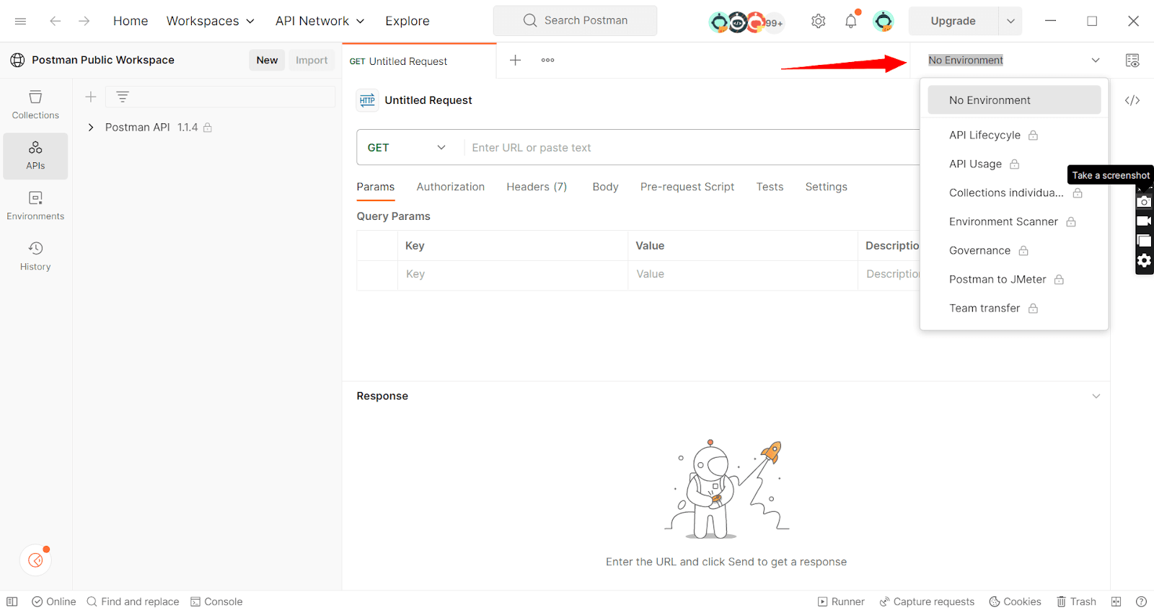Open APIs in the sidebar
Image resolution: width=1154 pixels, height=610 pixels.
point(35,156)
